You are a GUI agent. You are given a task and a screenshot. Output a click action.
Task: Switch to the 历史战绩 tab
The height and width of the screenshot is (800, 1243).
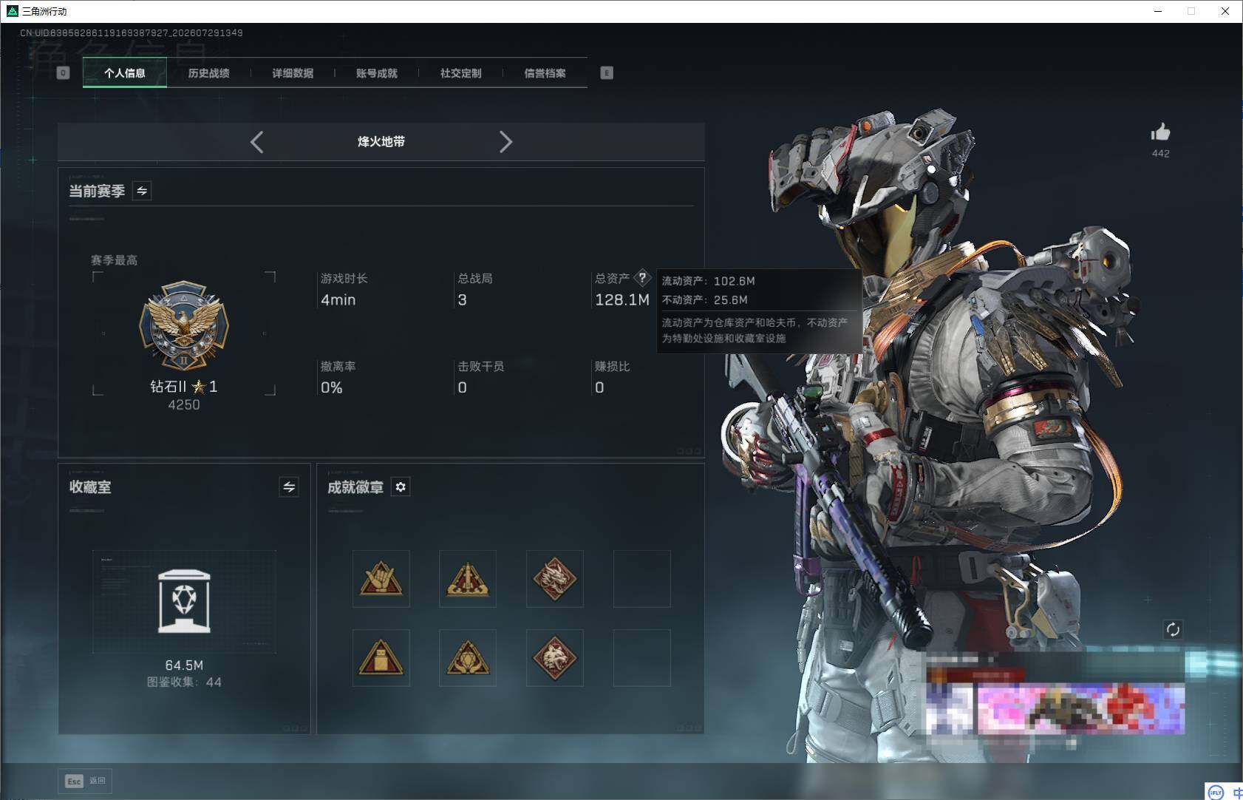pos(208,73)
